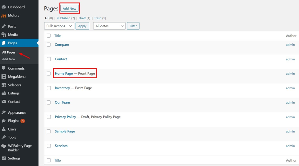Expand the All dates dropdown
Viewport: 299px width, 166px height.
coord(109,26)
